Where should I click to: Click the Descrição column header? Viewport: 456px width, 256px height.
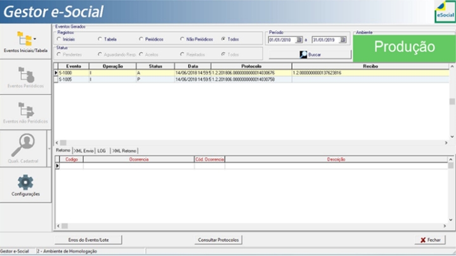(x=336, y=159)
